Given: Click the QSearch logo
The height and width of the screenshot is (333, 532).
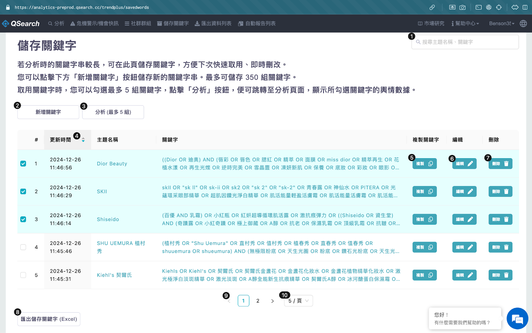Looking at the screenshot, I should point(21,24).
